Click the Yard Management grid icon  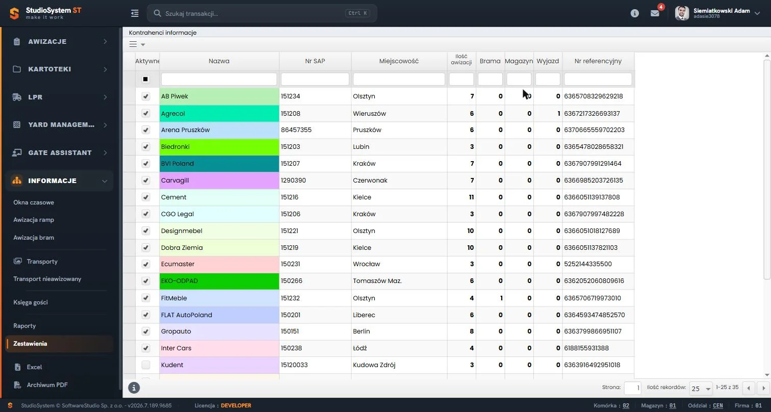pos(17,125)
